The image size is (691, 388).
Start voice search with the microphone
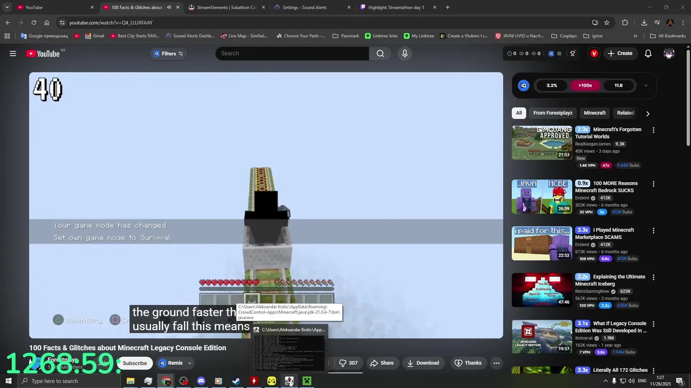pyautogui.click(x=404, y=53)
